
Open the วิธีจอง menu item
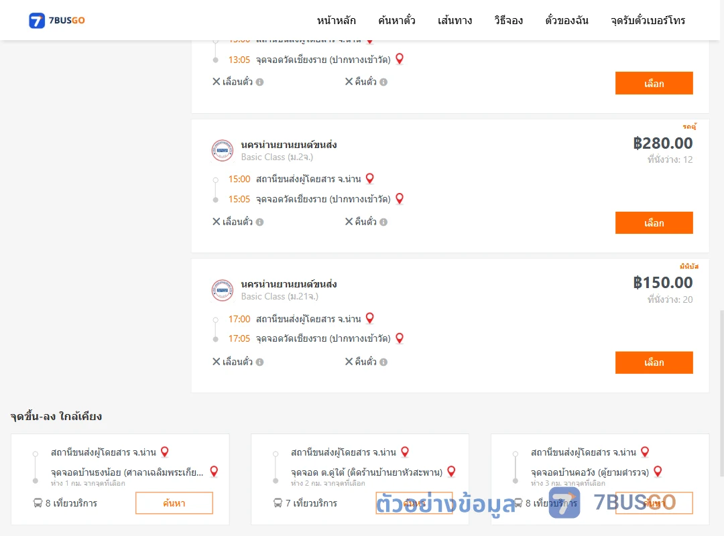coord(508,20)
